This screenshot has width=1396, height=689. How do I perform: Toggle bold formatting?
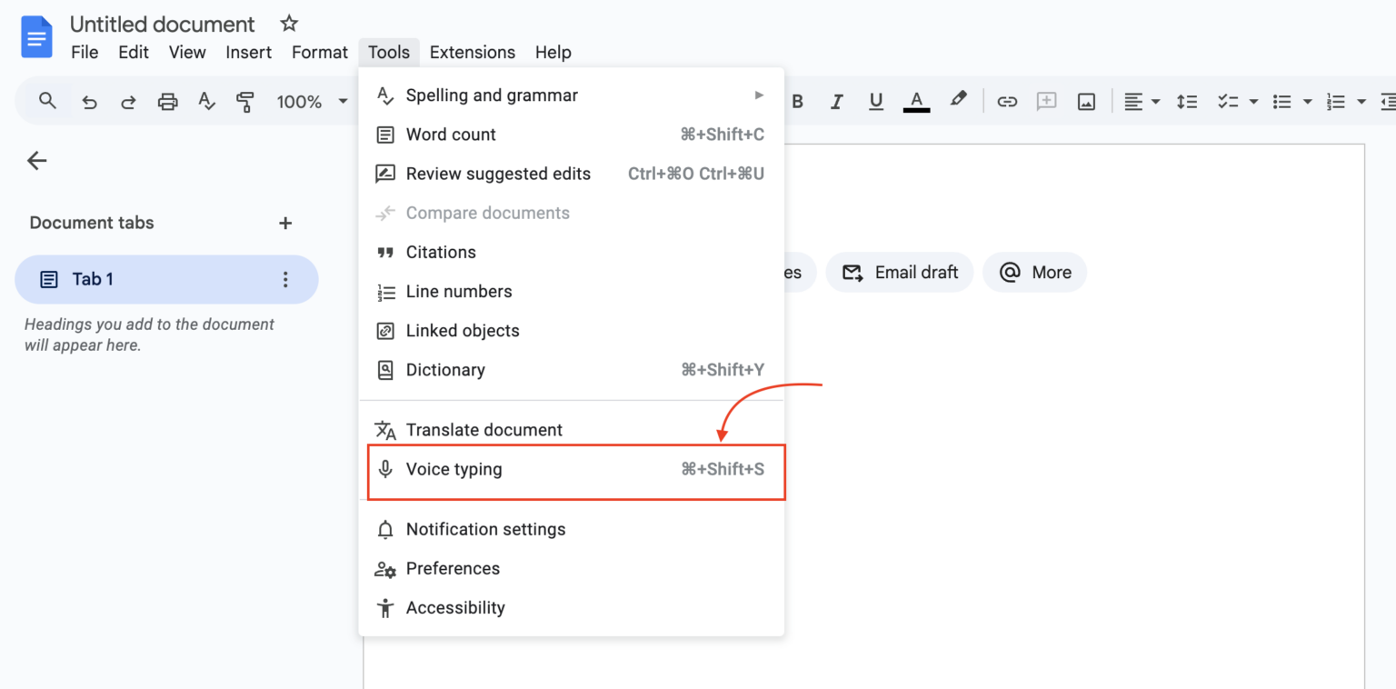(797, 101)
